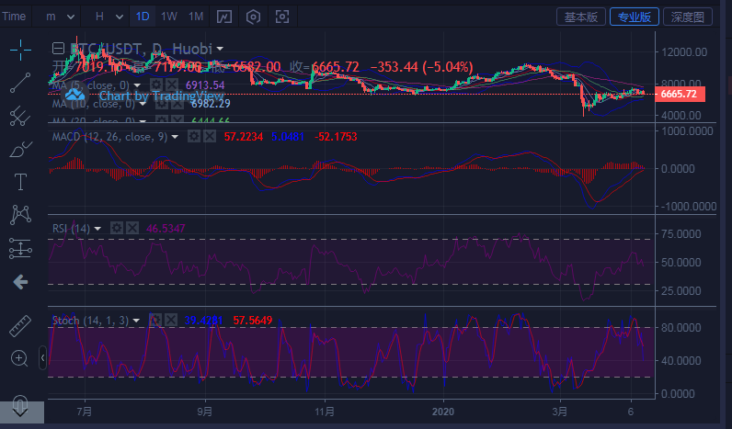
Task: Select the XABCD pattern tool
Action: 20,215
